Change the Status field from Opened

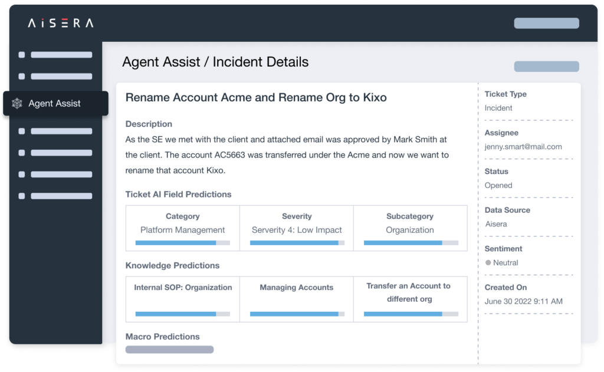(498, 185)
